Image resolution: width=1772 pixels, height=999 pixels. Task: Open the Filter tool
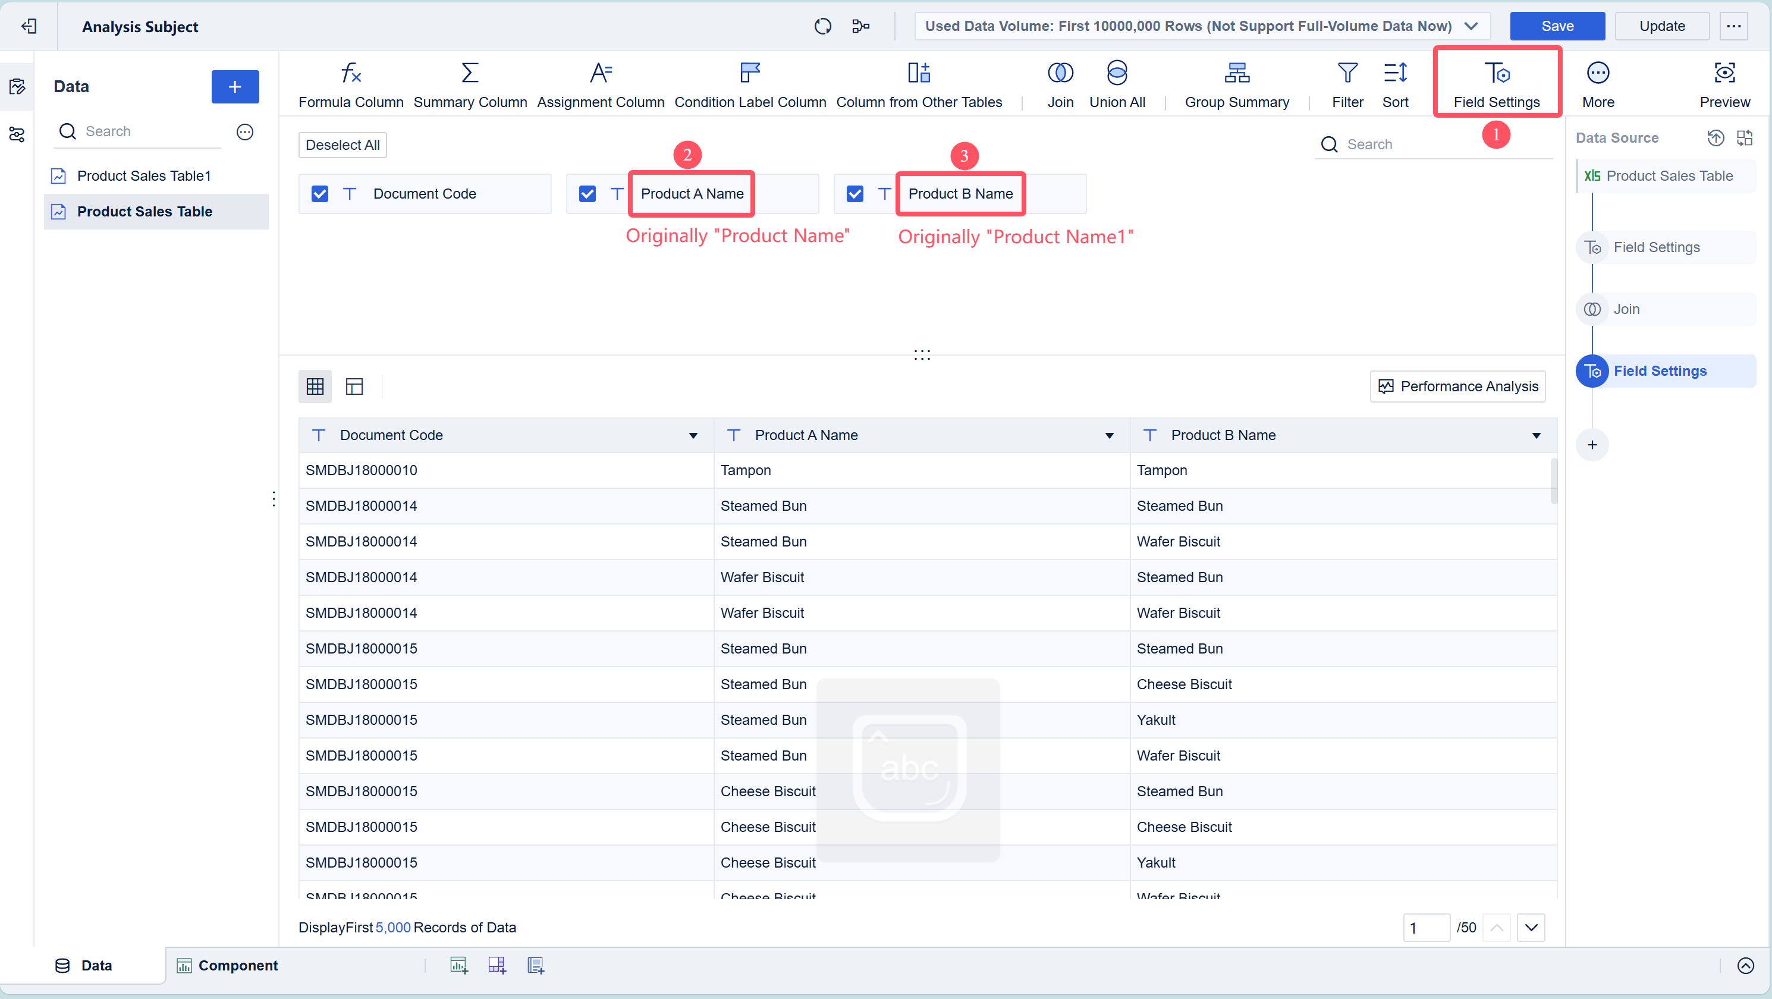pos(1347,73)
